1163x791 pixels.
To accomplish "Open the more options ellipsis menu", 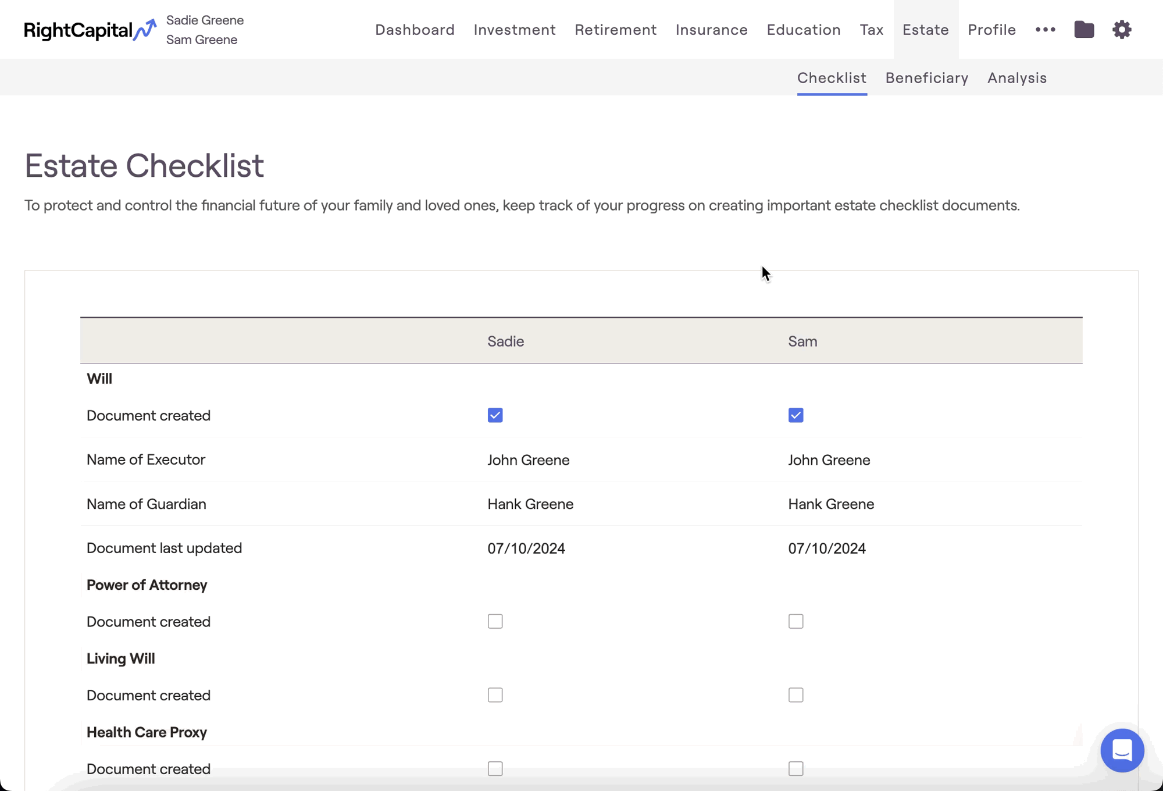I will pos(1045,30).
